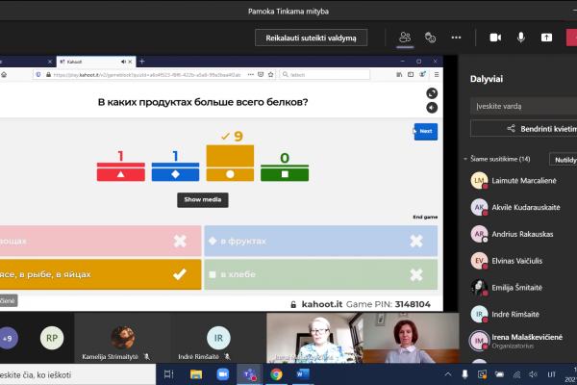Toggle the Firefox sidebar icon

(411, 75)
